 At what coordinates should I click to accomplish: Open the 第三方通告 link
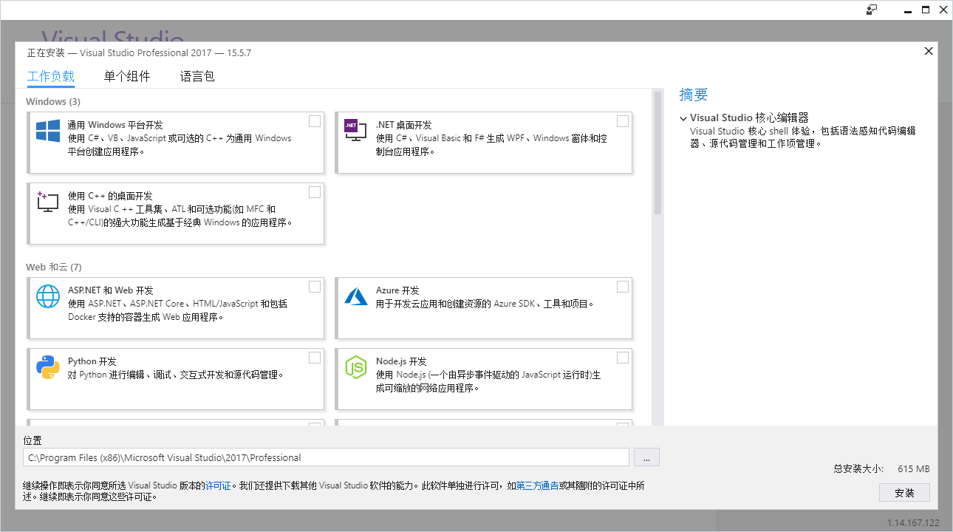537,485
